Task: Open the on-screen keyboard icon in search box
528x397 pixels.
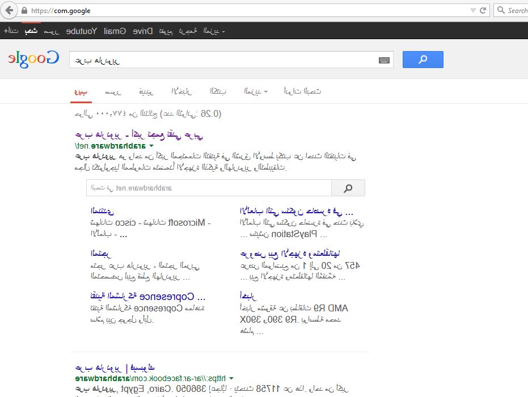Action: [x=384, y=60]
